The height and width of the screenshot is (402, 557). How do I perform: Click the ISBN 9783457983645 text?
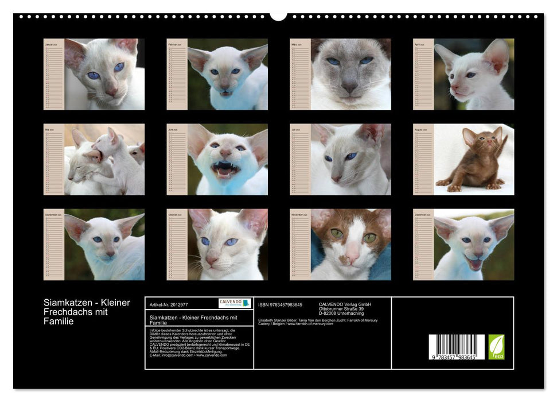[x=279, y=304]
